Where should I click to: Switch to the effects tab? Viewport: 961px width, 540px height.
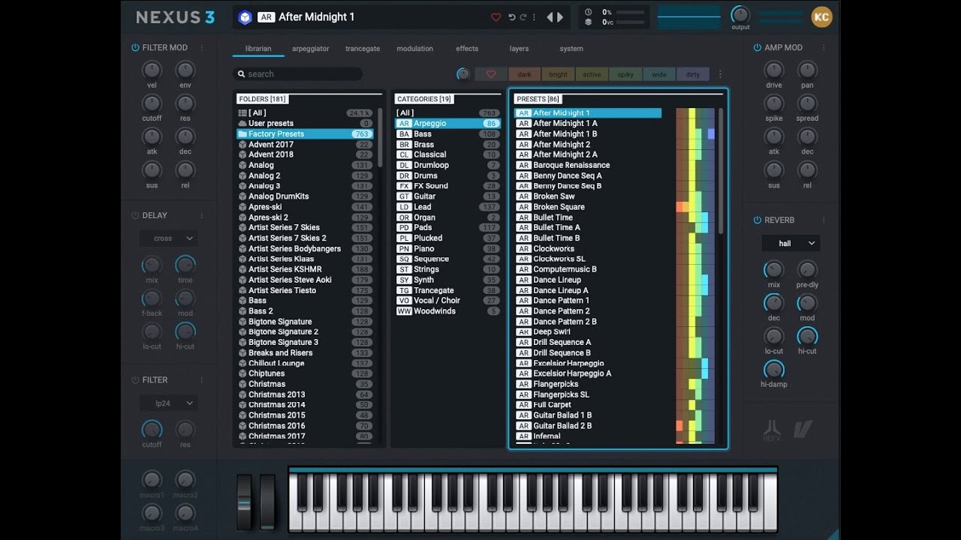coord(467,49)
